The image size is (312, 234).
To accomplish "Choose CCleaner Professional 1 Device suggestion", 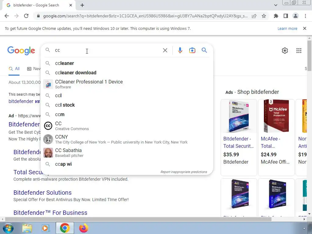I will click(127, 84).
